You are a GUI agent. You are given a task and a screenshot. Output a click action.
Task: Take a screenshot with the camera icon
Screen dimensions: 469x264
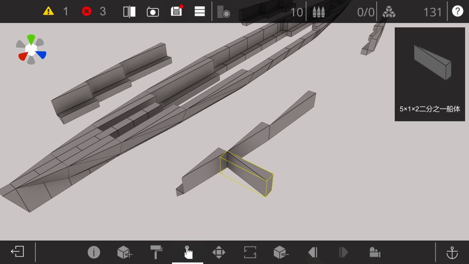click(152, 12)
